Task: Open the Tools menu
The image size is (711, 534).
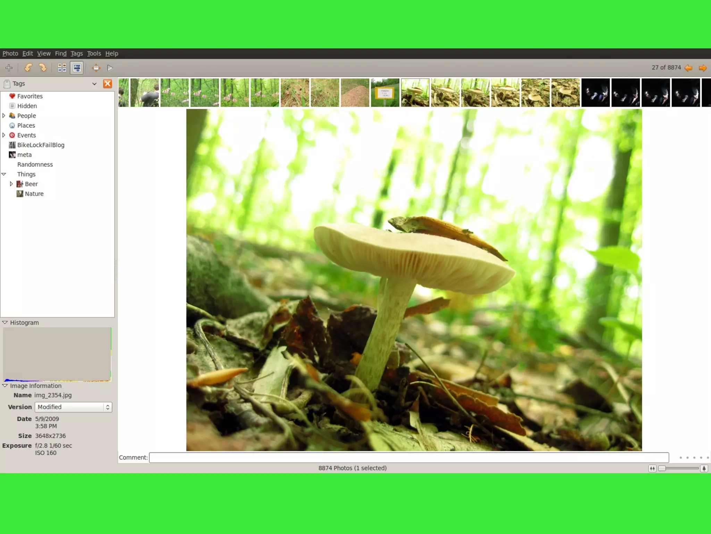Action: [94, 54]
